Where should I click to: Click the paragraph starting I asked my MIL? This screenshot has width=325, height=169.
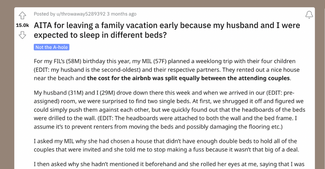[x=166, y=145]
